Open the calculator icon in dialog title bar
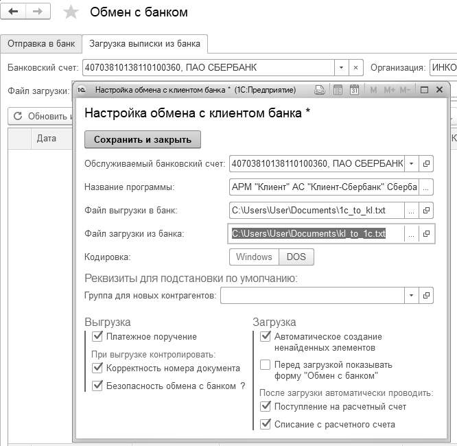Viewport: 457px width, 446px height. (x=338, y=90)
